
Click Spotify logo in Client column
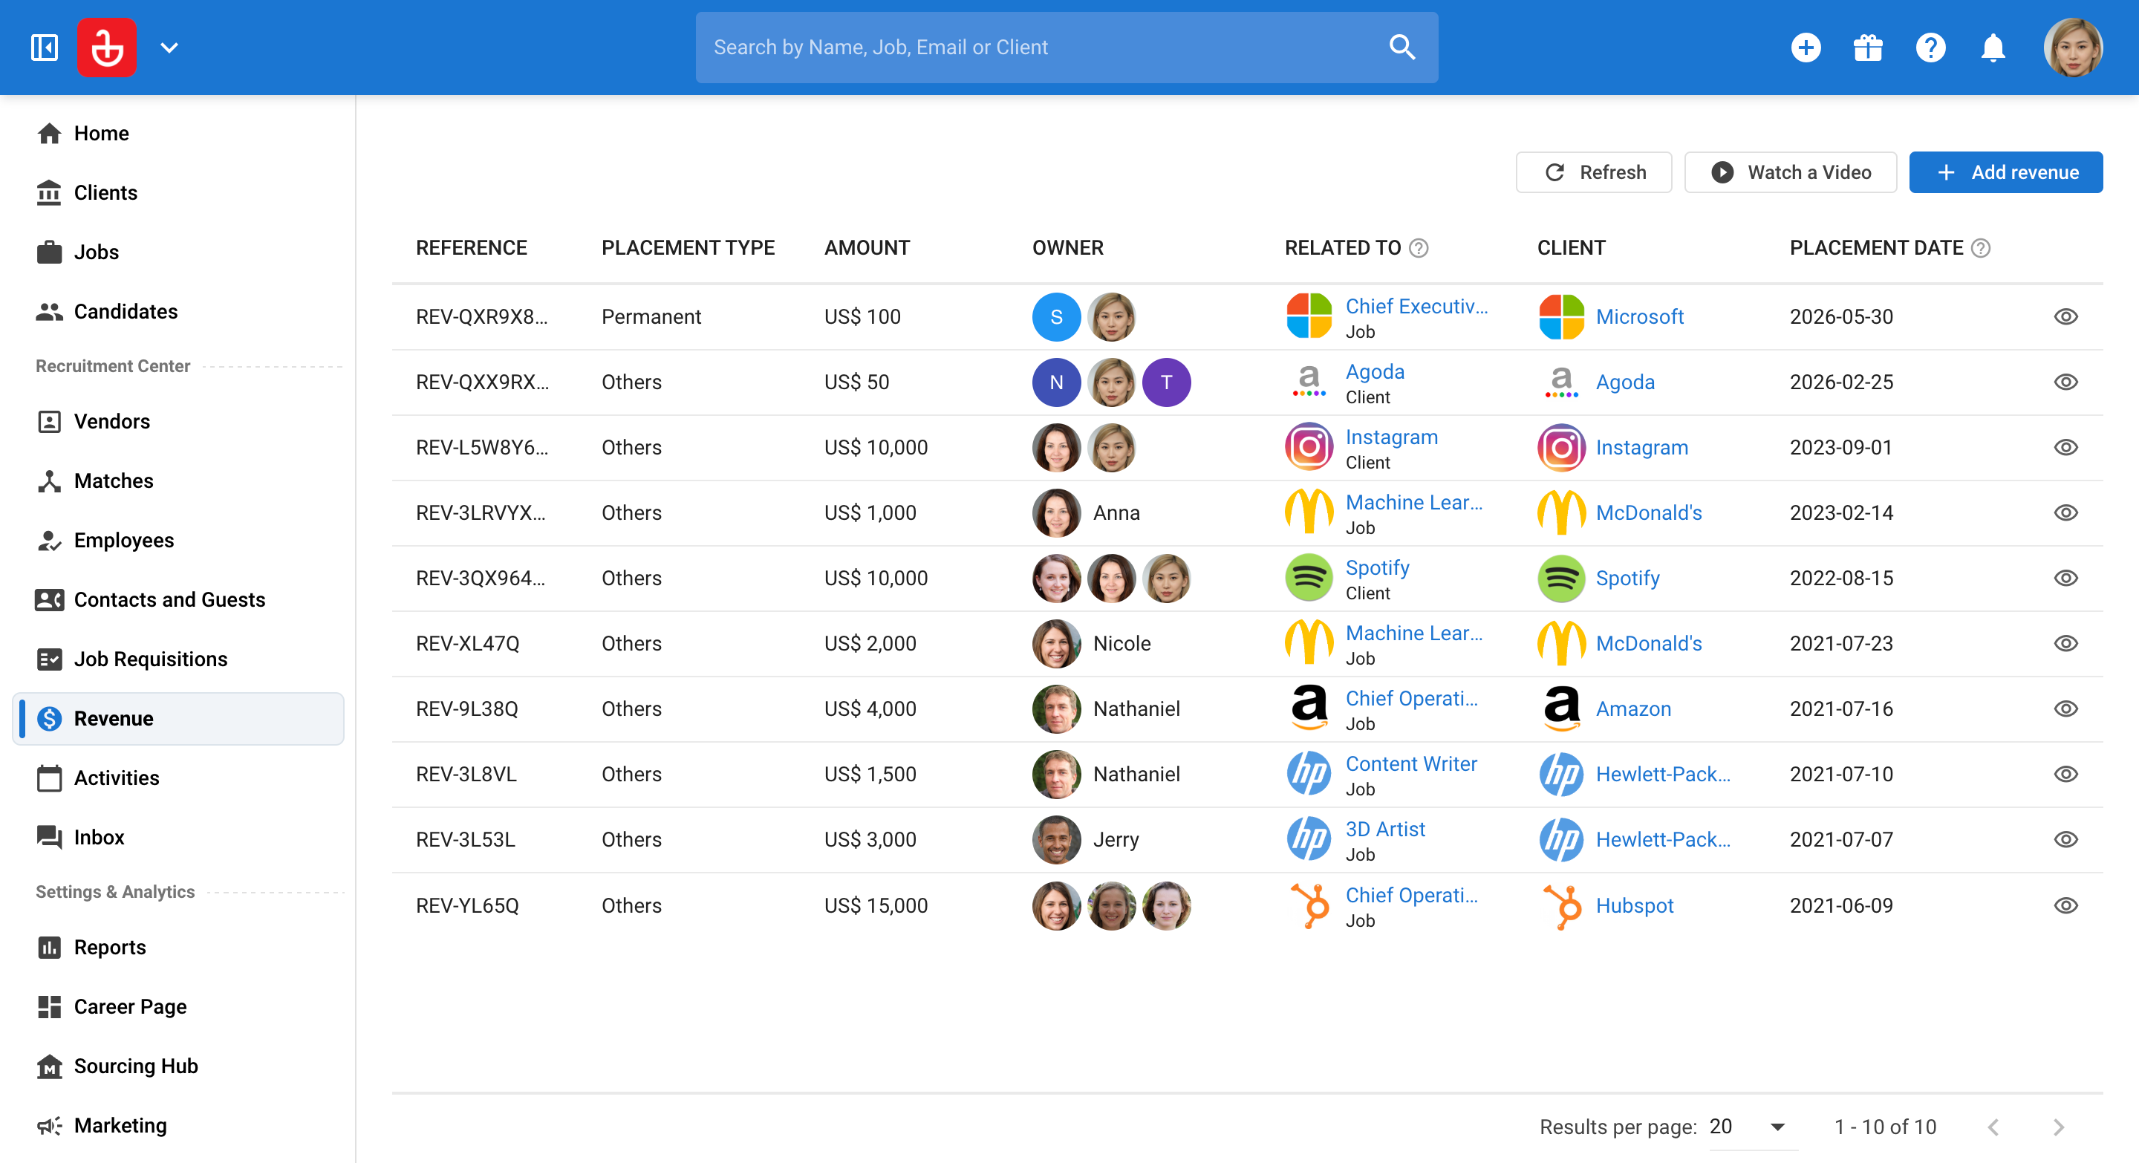[1561, 579]
